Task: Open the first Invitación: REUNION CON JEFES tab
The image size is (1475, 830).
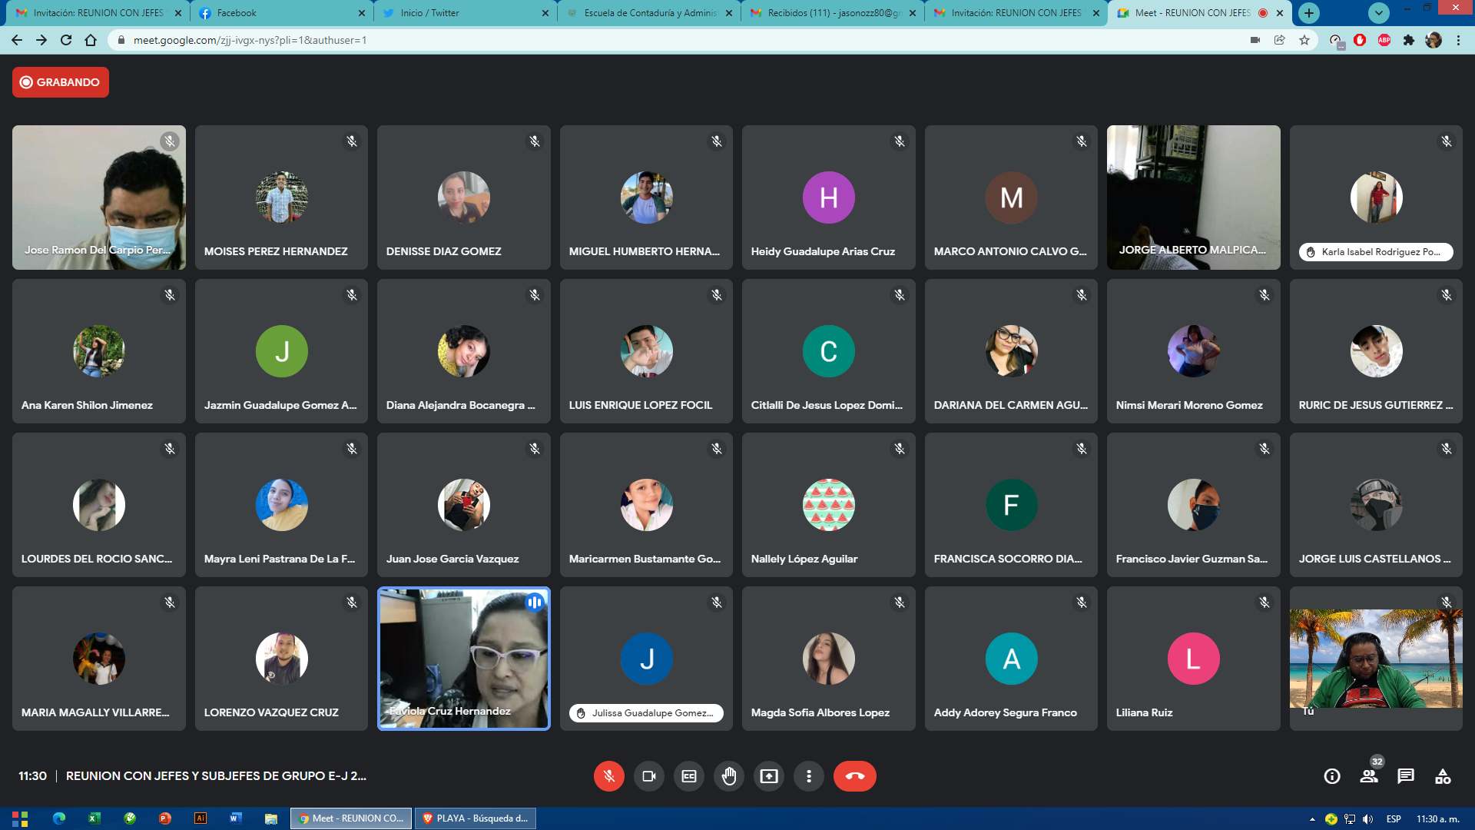Action: point(98,13)
